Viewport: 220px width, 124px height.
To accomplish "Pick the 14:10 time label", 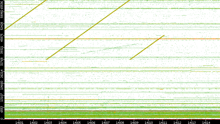I will (x=148, y=123).
